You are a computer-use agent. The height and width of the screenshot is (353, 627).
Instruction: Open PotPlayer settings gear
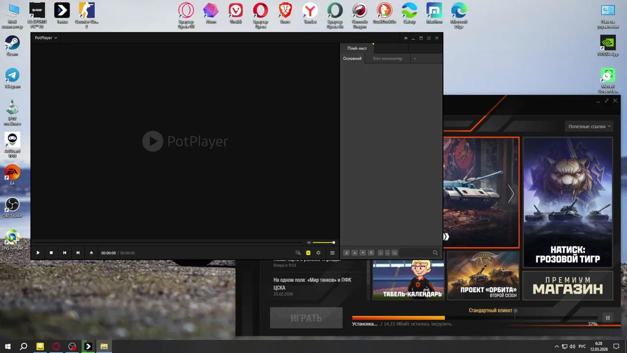click(318, 253)
